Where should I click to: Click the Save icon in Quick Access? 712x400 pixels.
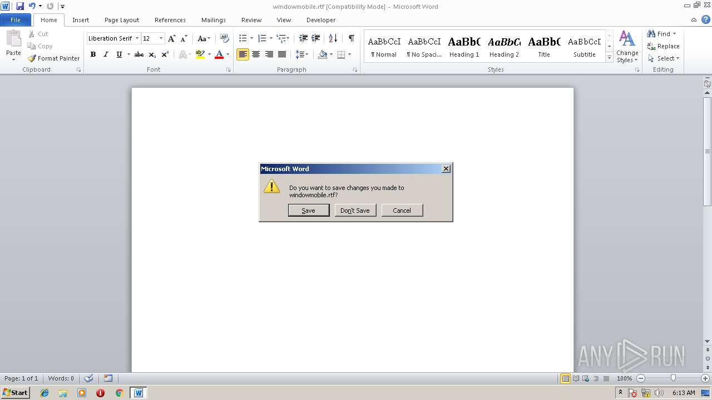(x=20, y=6)
